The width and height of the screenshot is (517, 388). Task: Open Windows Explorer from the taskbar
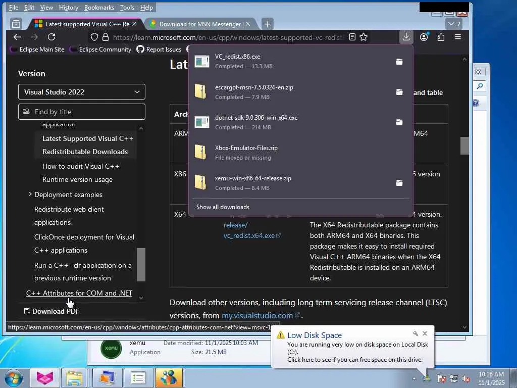pyautogui.click(x=74, y=378)
